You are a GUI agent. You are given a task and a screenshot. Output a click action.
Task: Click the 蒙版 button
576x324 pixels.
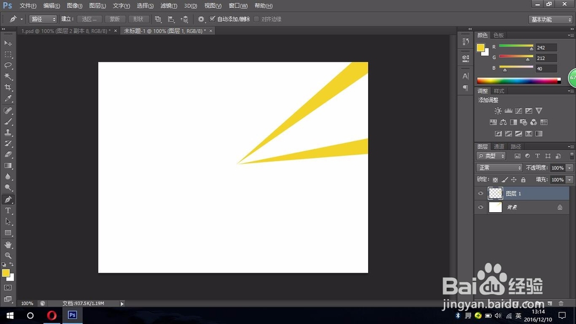pyautogui.click(x=115, y=19)
